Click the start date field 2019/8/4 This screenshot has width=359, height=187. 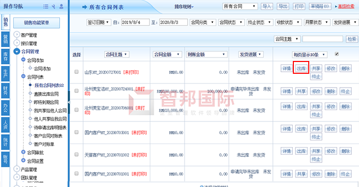pos(135,22)
